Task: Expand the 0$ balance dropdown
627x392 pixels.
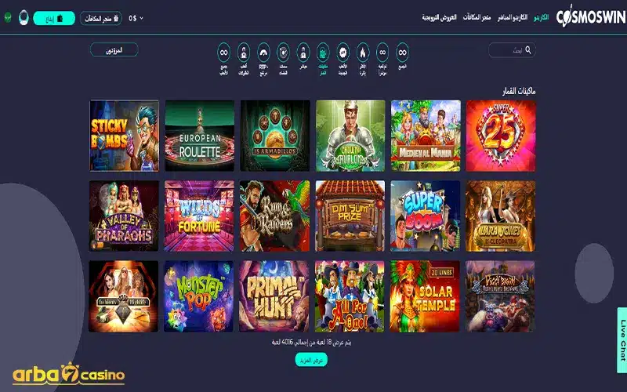Action: click(136, 18)
